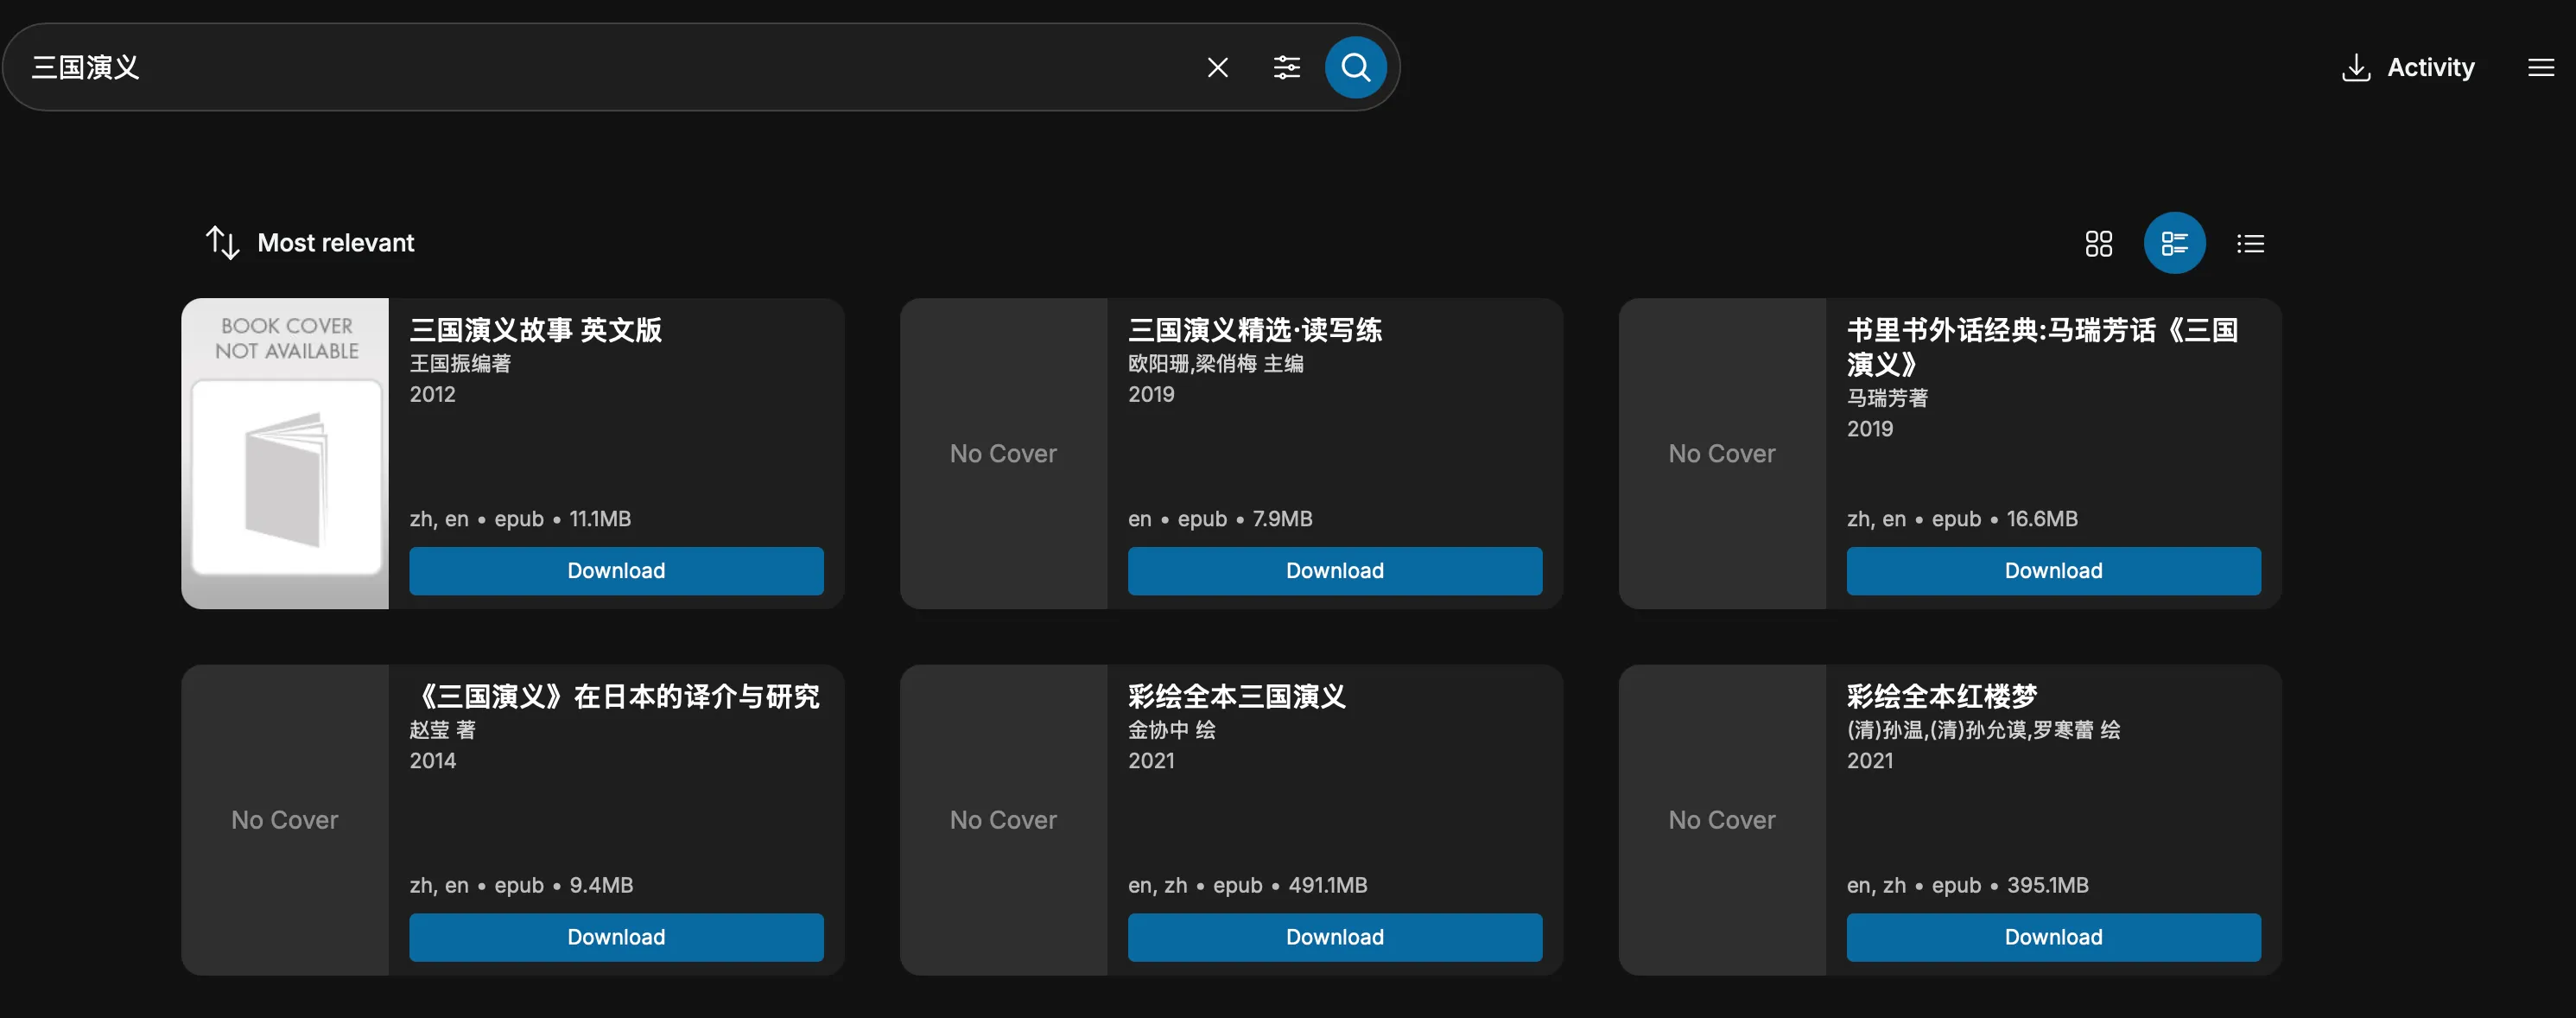Clear the search field with X icon
Image resolution: width=2576 pixels, height=1018 pixels.
1217,67
